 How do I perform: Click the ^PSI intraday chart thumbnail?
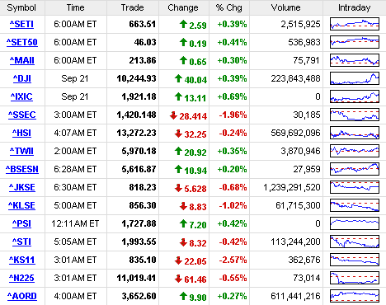point(355,223)
